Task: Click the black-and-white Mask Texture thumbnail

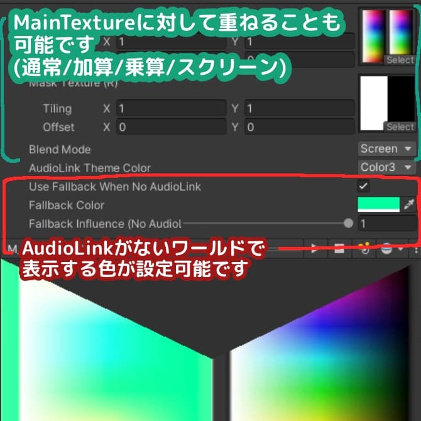Action: [x=387, y=104]
